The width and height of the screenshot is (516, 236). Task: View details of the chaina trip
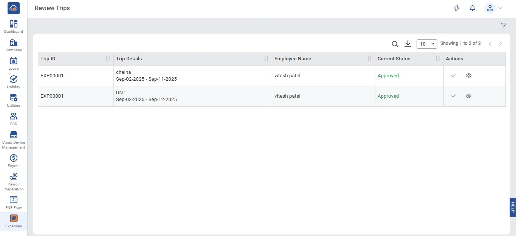[x=469, y=75]
